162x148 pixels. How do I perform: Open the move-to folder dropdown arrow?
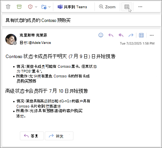pos(50,7)
